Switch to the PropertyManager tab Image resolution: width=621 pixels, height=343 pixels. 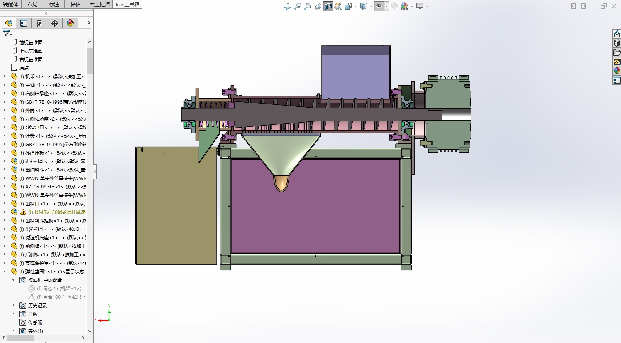pos(24,23)
